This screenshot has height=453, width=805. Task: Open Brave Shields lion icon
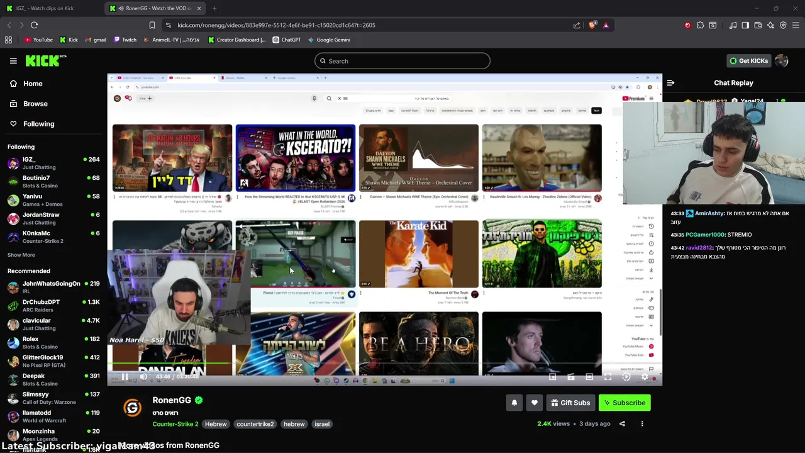(x=592, y=25)
